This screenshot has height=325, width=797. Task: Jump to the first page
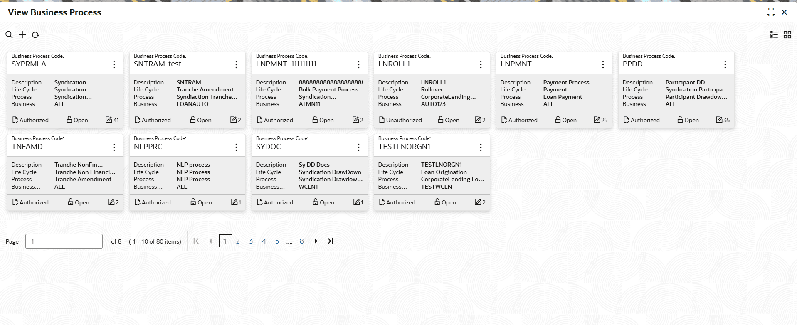pos(196,241)
